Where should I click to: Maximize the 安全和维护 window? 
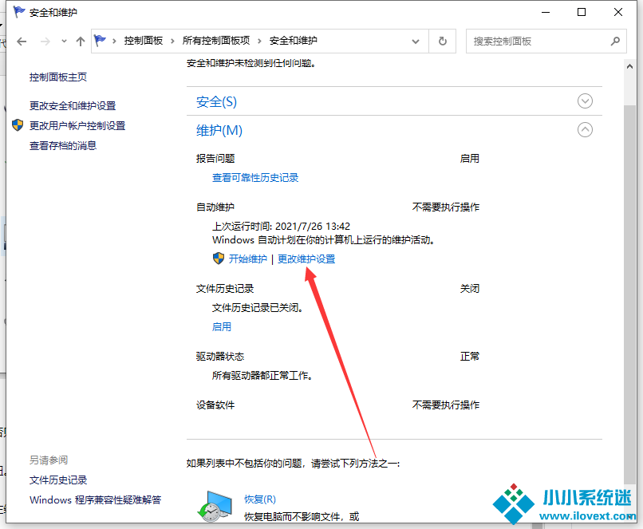point(582,12)
